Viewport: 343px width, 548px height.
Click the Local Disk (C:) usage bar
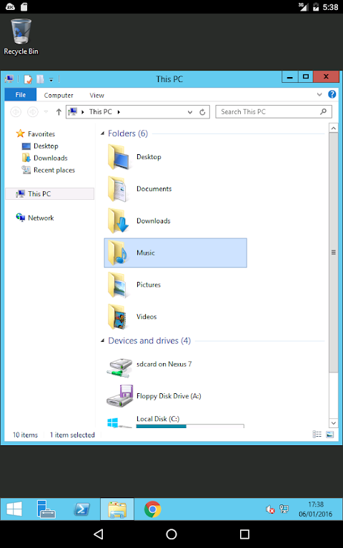pyautogui.click(x=190, y=427)
